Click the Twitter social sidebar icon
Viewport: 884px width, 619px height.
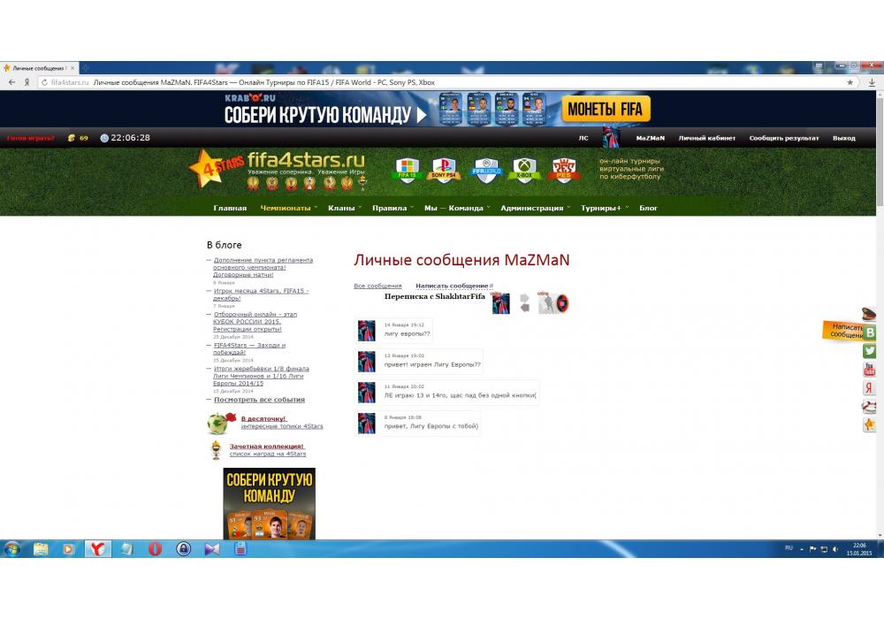point(869,351)
